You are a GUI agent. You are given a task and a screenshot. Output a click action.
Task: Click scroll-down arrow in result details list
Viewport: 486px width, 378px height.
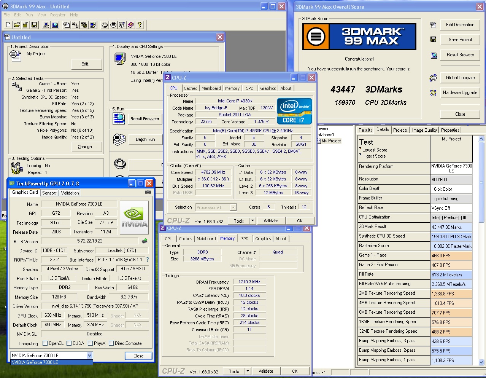coord(481,362)
